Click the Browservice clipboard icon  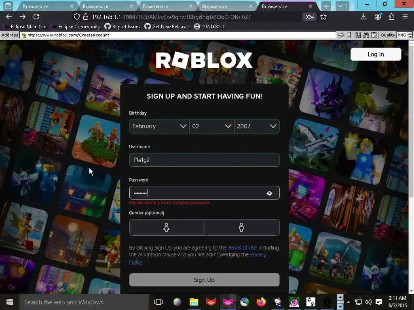[x=374, y=35]
